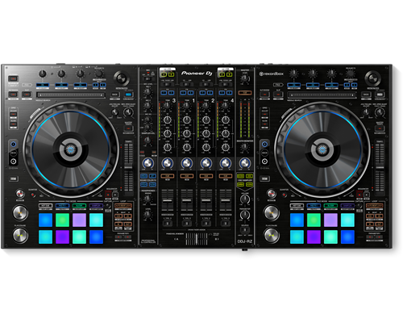The image size is (403, 323).
Task: Toggle the MIC on/off switch
Action: [x=147, y=78]
